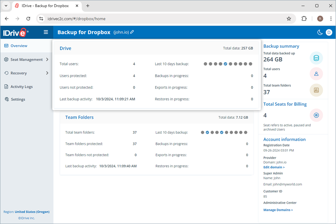Select the checked day dot in Drive backup history
This screenshot has height=224, width=336.
[x=225, y=63]
